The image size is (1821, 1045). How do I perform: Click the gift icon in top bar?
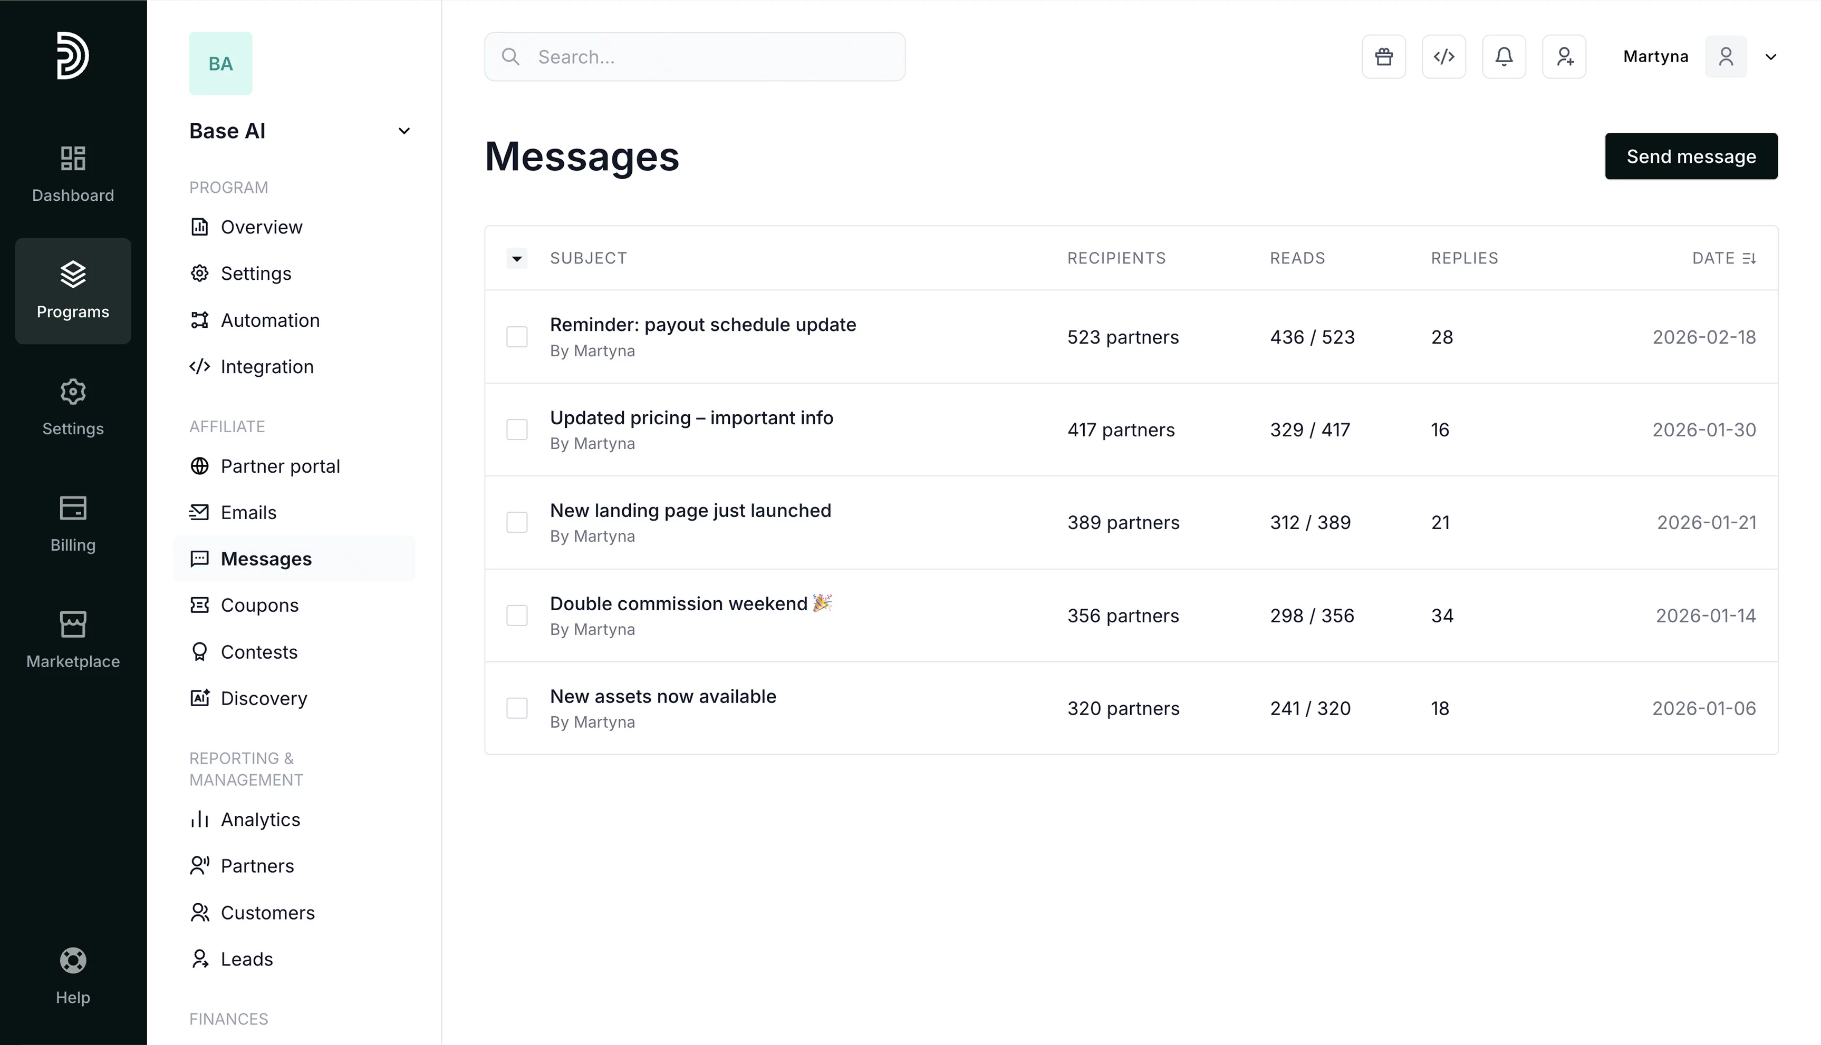click(1383, 57)
